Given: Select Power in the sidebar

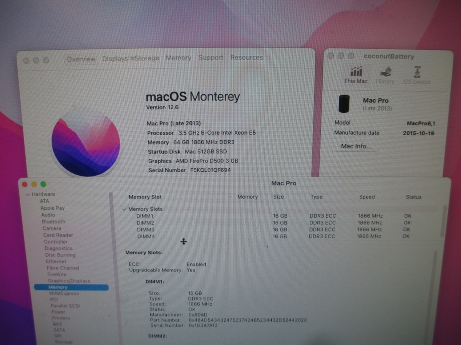Looking at the screenshot, I should 58,312.
